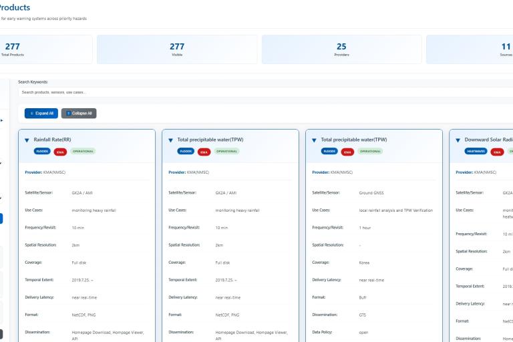The width and height of the screenshot is (513, 342).
Task: Open the 25 Providers stat card
Action: tap(341, 49)
